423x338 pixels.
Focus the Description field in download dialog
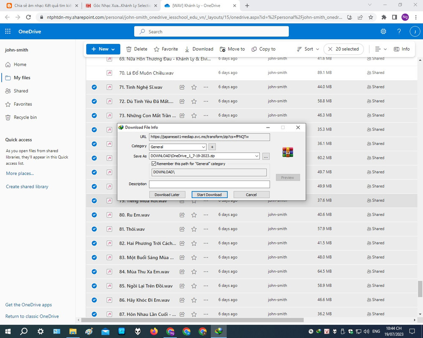[209, 184]
